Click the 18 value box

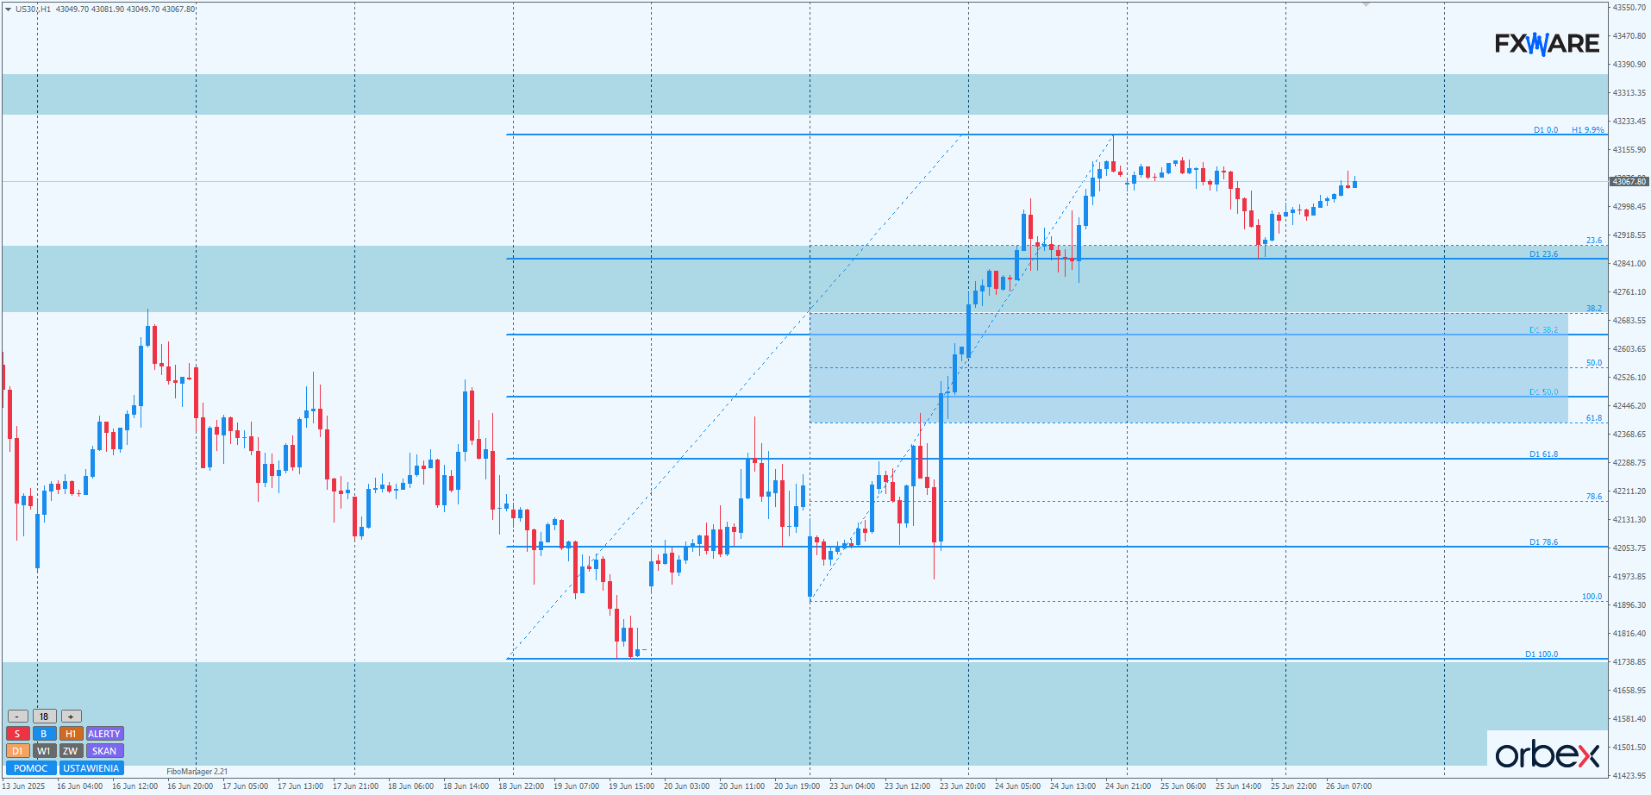[x=44, y=717]
